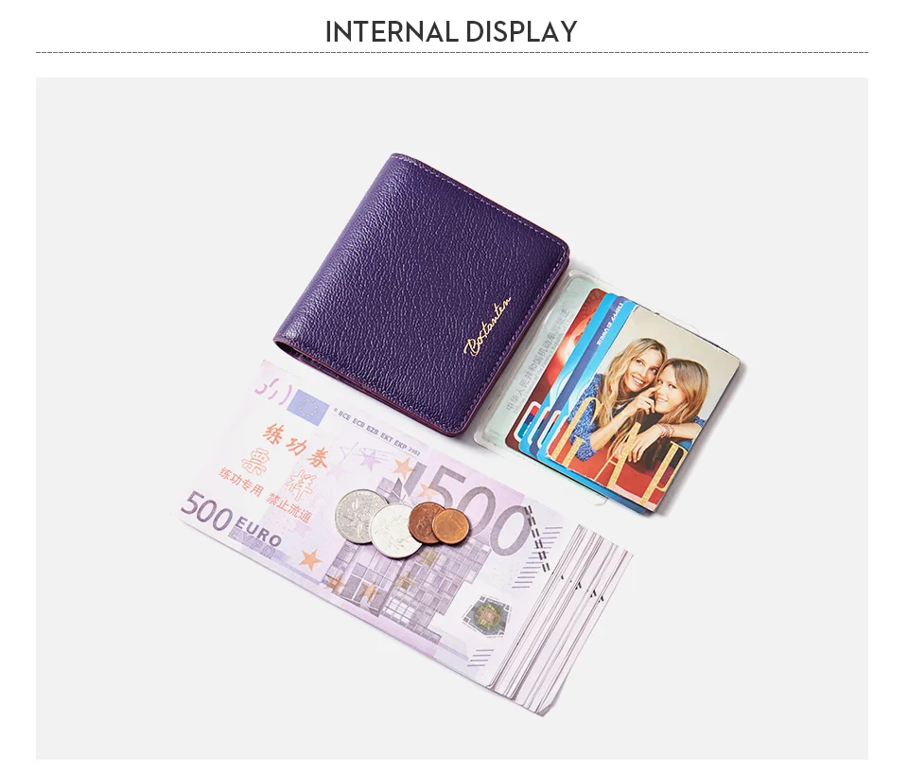Select the larger copper coin
The height and width of the screenshot is (776, 908).
[x=426, y=522]
